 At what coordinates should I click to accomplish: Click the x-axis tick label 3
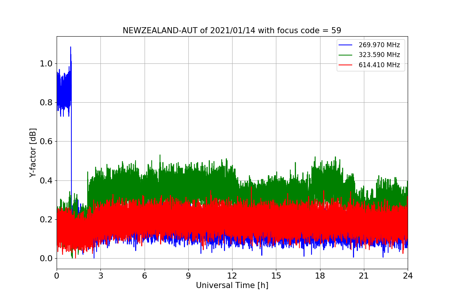[x=100, y=276]
